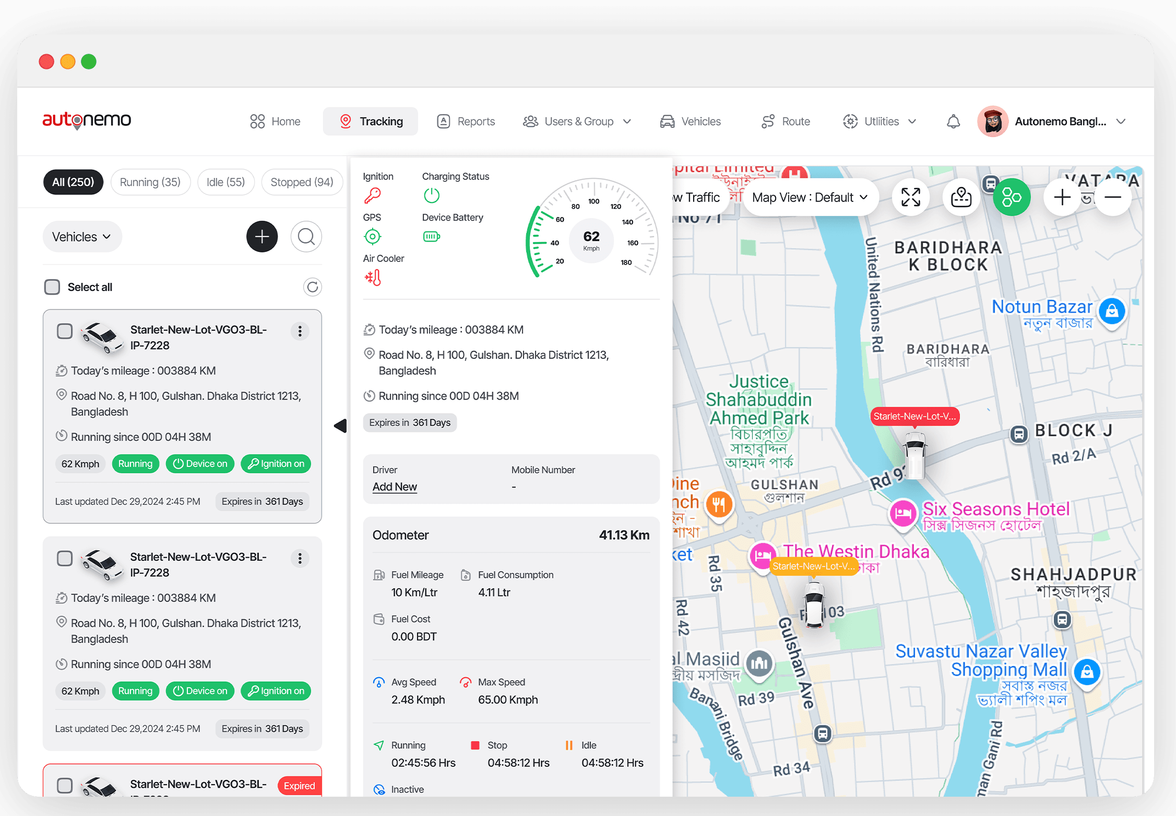Collapse detail panel with black arrow handle
Screen dimensions: 1176x816
tap(340, 426)
